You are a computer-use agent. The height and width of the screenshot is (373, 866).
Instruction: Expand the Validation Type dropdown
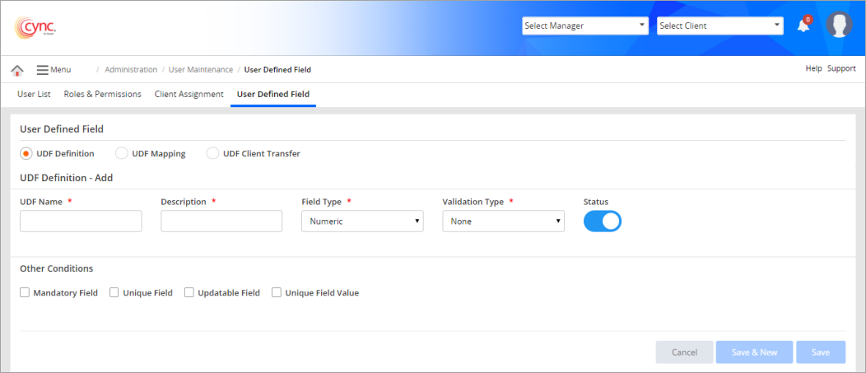pyautogui.click(x=503, y=221)
